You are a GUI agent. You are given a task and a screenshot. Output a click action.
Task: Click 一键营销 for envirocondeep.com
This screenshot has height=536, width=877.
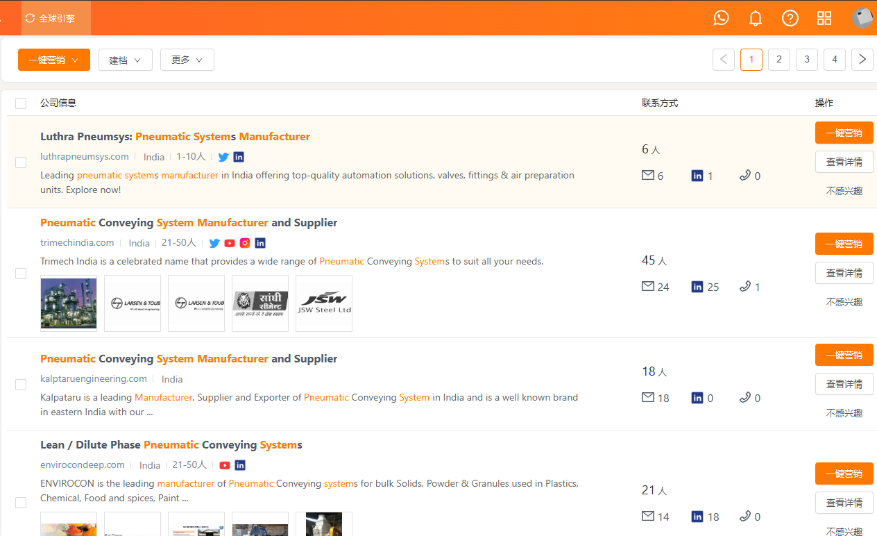pyautogui.click(x=844, y=474)
